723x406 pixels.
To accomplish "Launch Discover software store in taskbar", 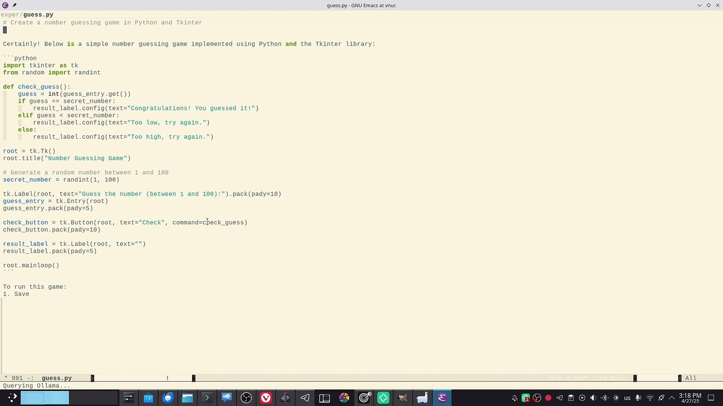I will click(x=148, y=398).
